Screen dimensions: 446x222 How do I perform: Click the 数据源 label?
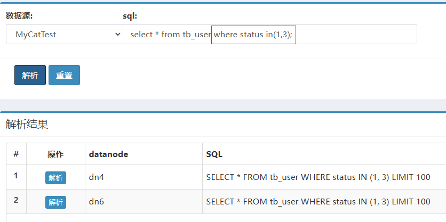(19, 15)
